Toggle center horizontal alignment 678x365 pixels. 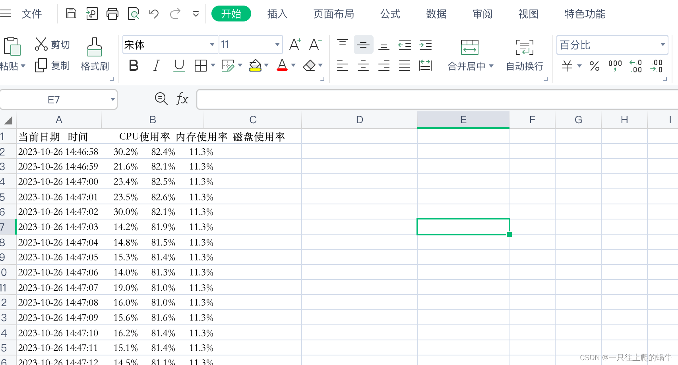363,66
